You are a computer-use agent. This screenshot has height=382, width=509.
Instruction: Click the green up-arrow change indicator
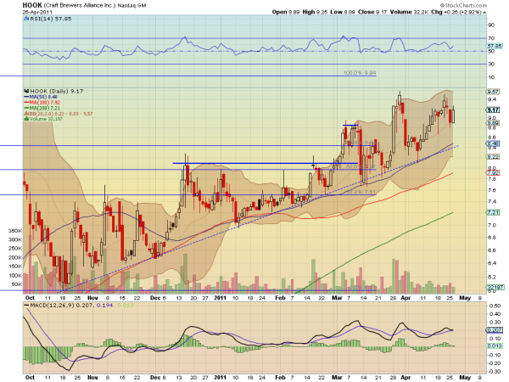tap(484, 13)
